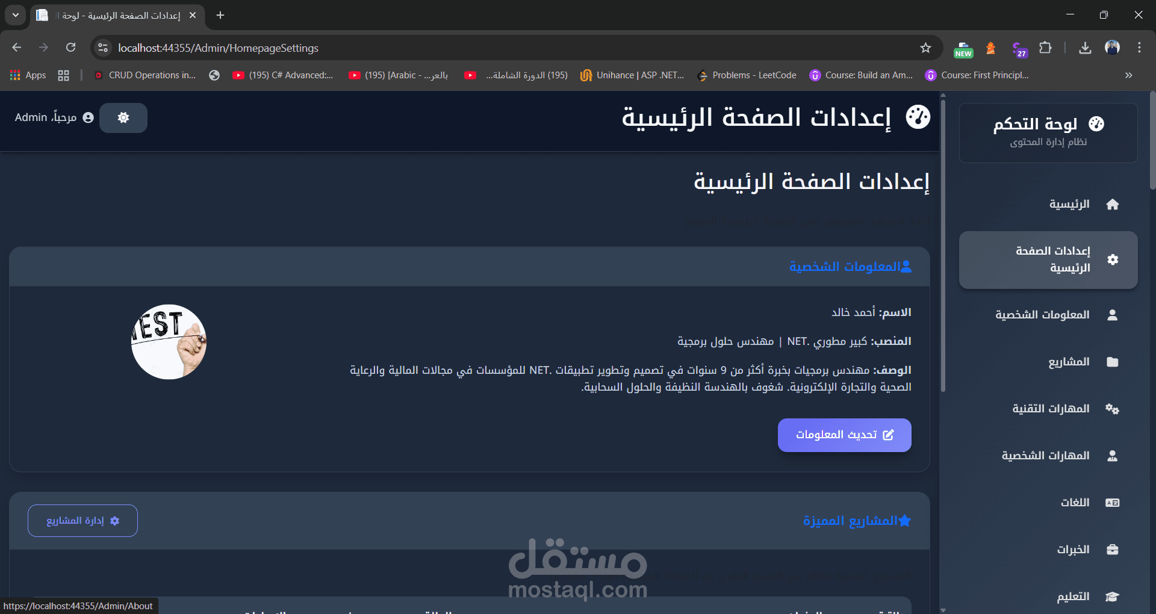The height and width of the screenshot is (614, 1156).
Task: Open the Unihance ASP .NET bookmark
Action: point(632,75)
